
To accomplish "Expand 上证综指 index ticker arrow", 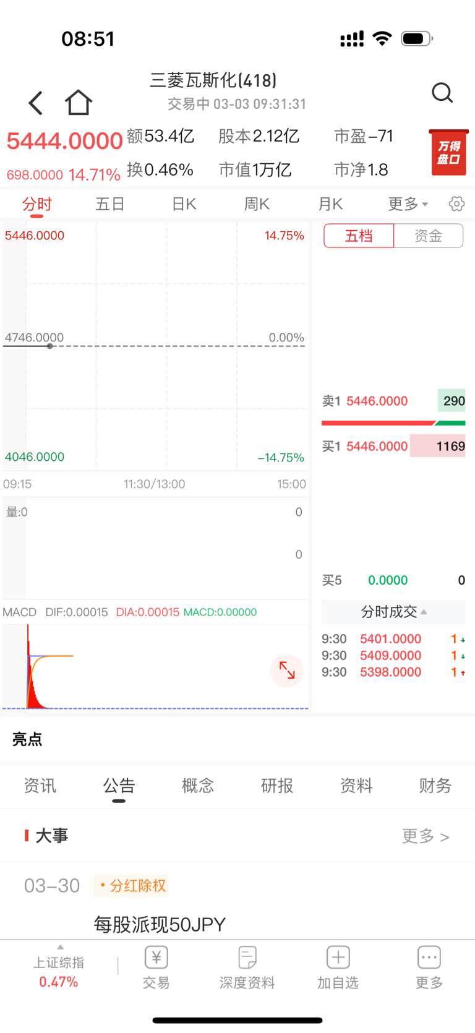I will 60,947.
